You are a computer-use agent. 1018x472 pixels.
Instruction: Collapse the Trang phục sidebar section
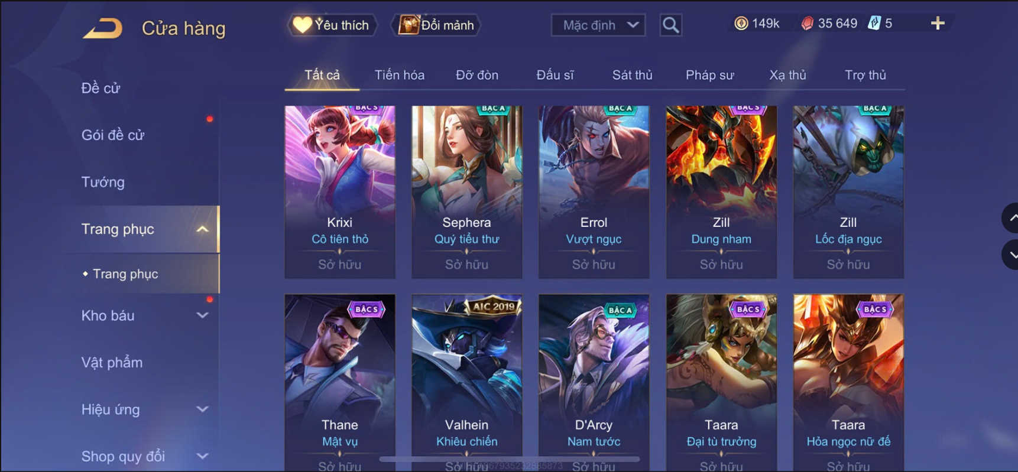point(202,229)
